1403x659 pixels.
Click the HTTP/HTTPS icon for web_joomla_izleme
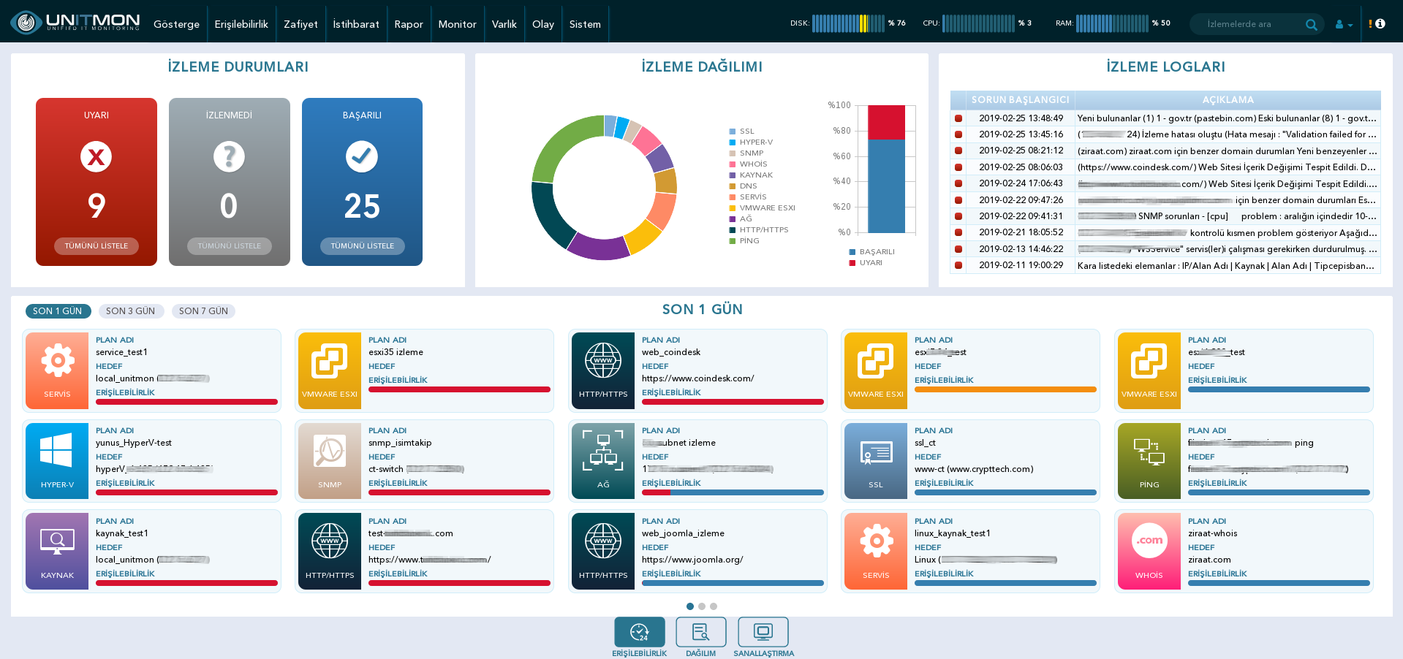pyautogui.click(x=603, y=552)
